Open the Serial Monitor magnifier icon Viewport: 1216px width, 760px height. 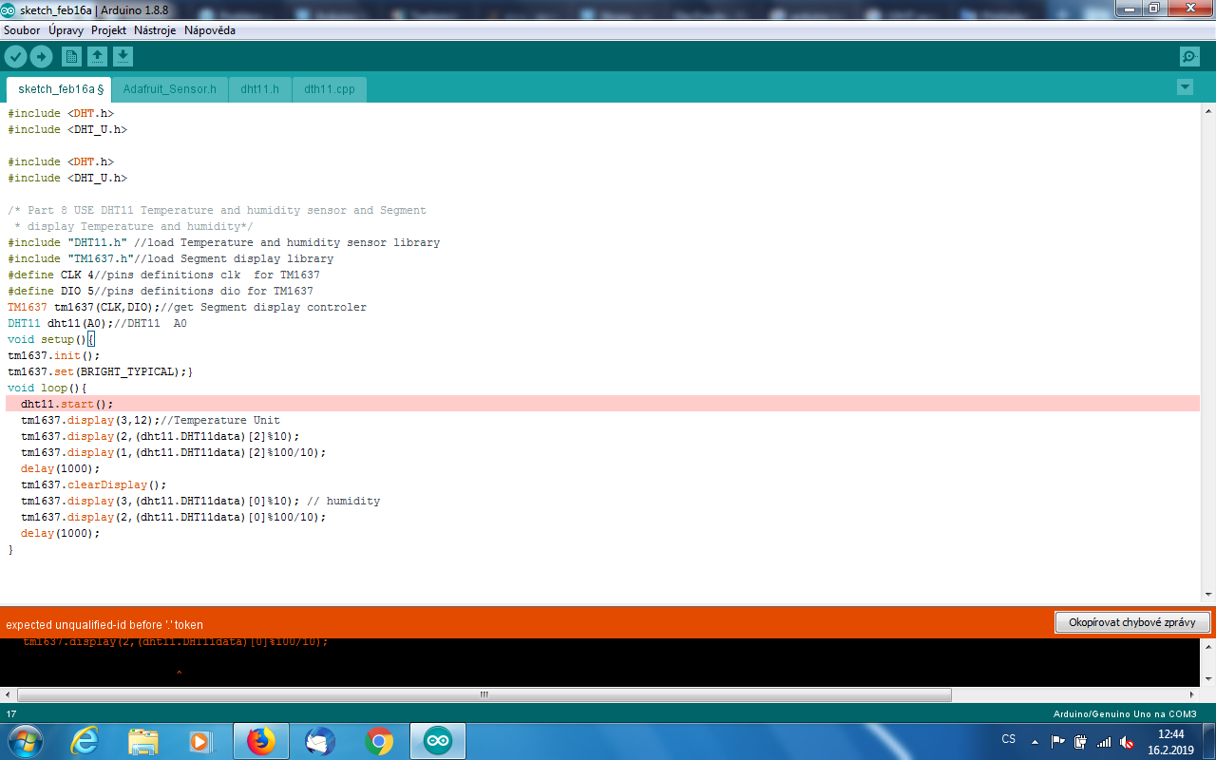point(1189,57)
